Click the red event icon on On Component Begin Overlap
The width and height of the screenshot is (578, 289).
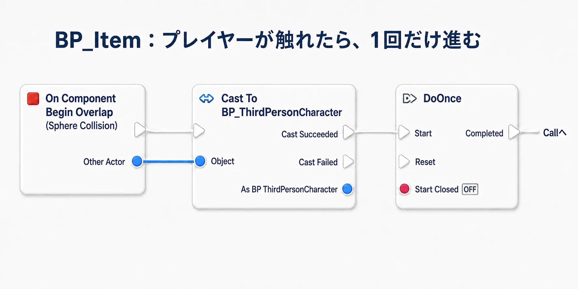pyautogui.click(x=33, y=99)
